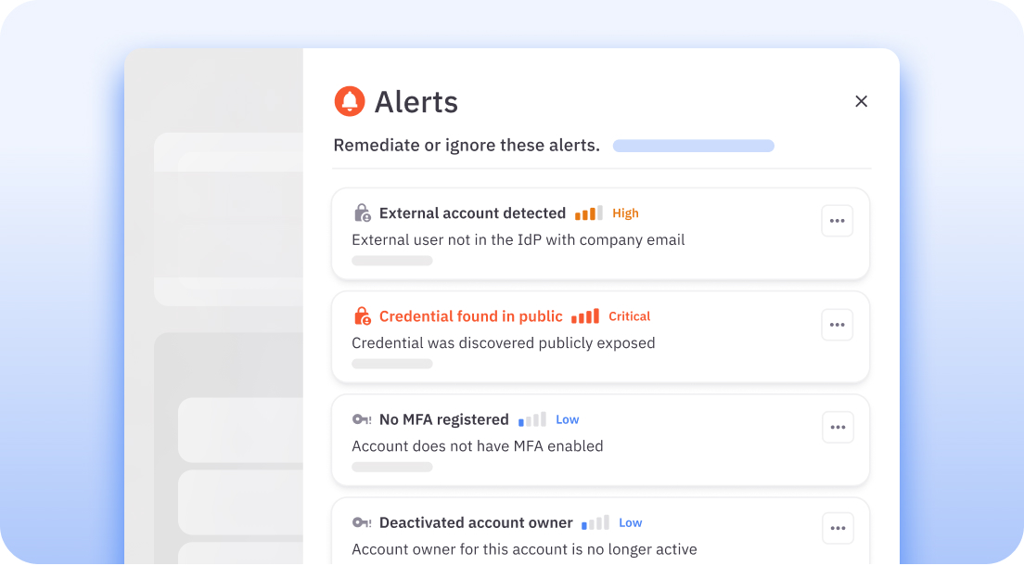
Task: Click the Low severity bars on No MFA registered
Action: pos(531,419)
